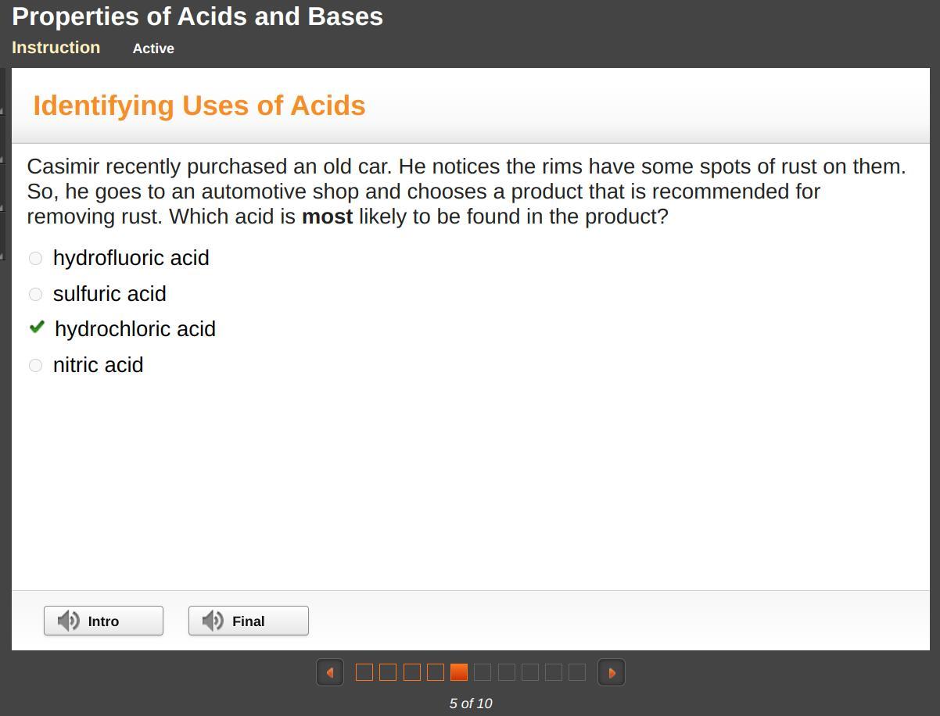
Task: Jump to page 4 in the pager
Action: [436, 672]
